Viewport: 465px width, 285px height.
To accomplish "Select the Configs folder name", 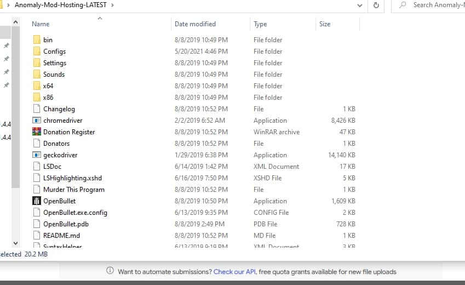I will (55, 52).
